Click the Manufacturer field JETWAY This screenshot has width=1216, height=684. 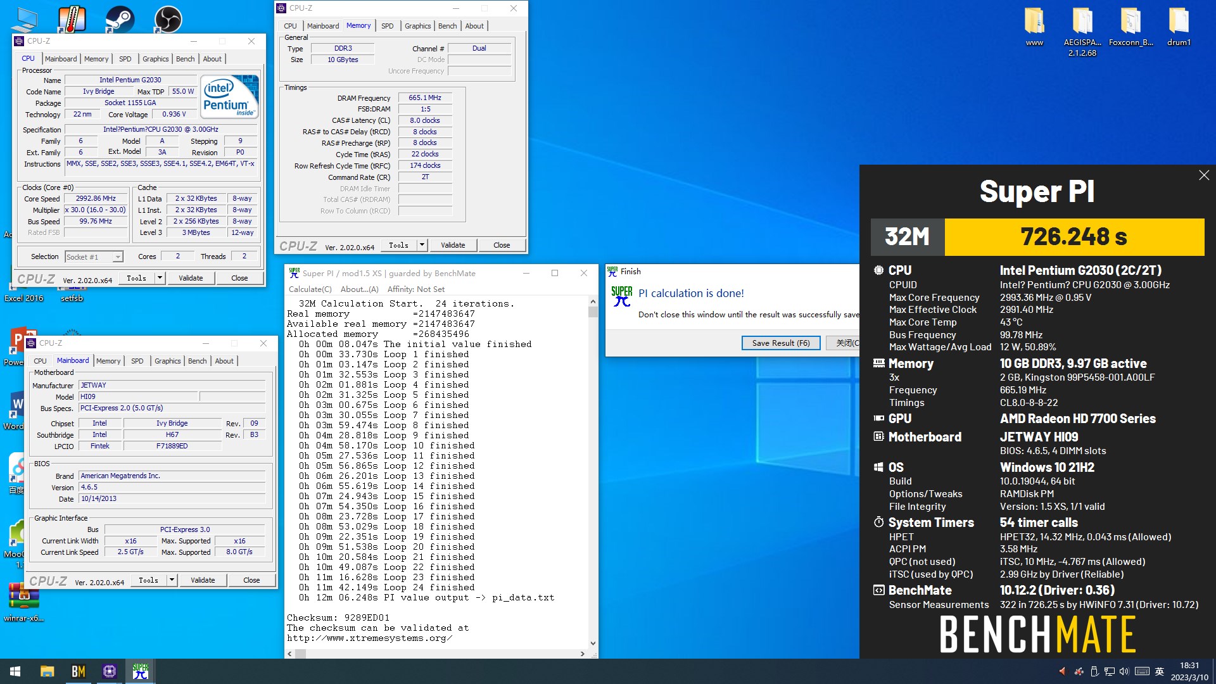[x=172, y=385]
